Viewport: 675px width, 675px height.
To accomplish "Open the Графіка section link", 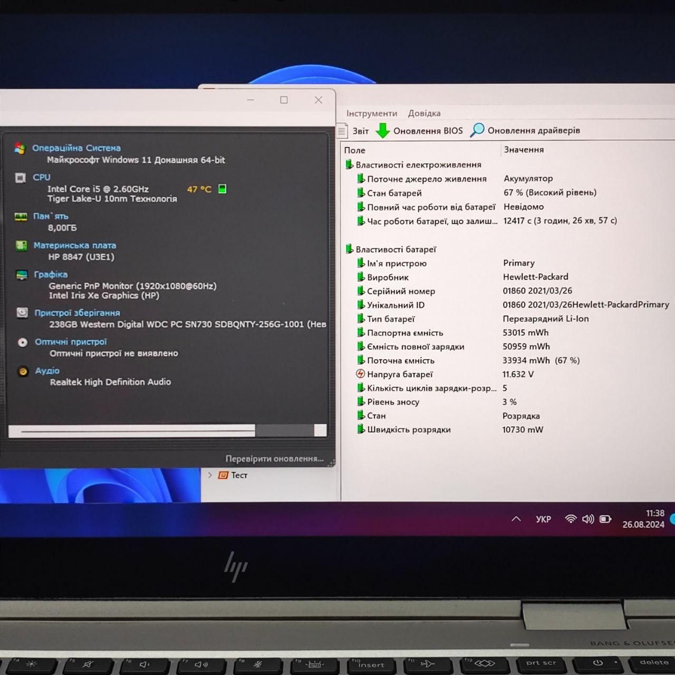I will click(x=51, y=274).
